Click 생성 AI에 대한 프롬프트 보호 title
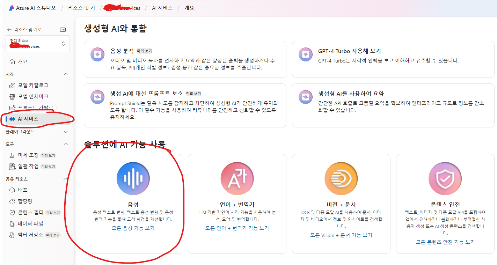Viewport: 497px width, 265px height. pos(146,94)
